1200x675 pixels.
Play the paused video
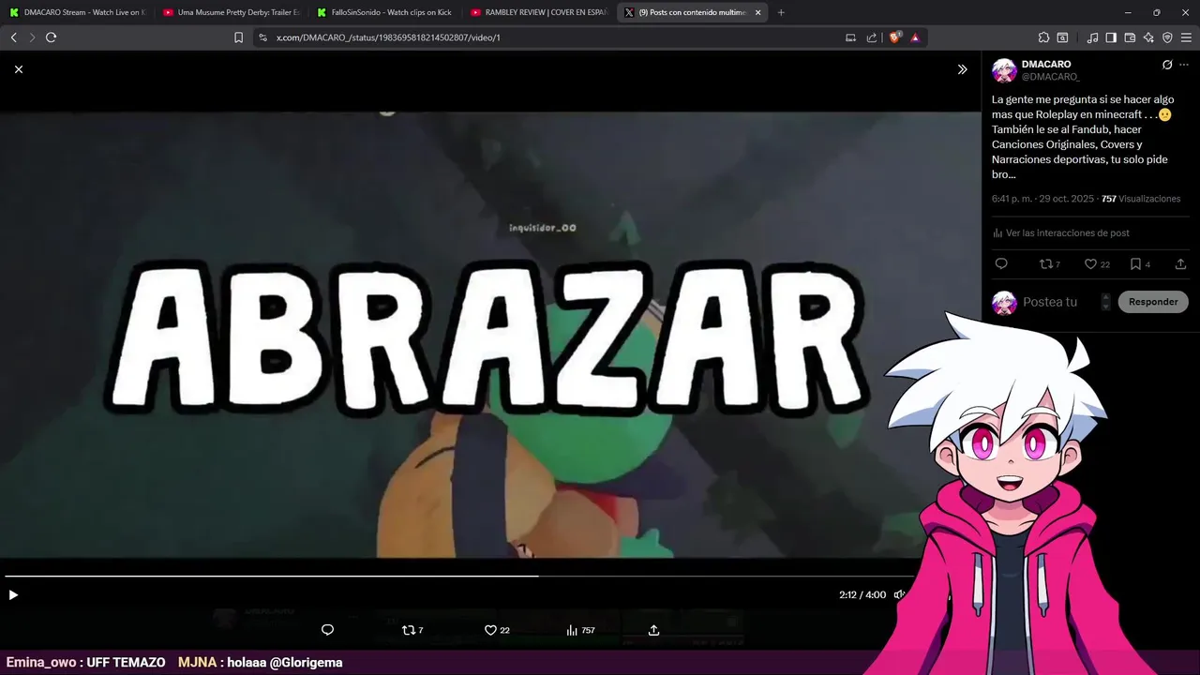click(13, 594)
